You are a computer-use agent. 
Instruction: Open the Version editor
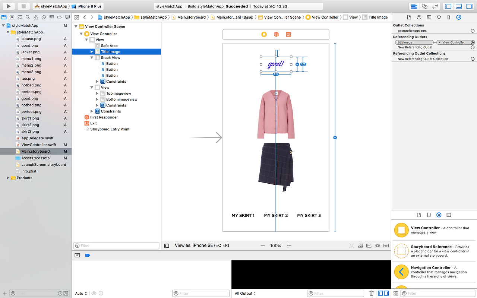[435, 6]
